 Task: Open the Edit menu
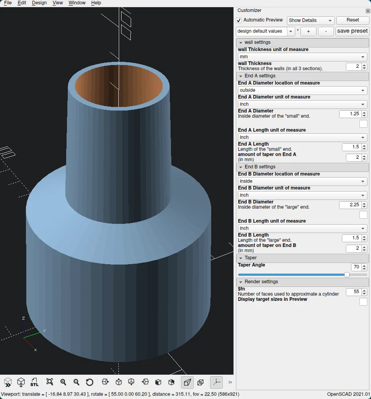[22, 3]
